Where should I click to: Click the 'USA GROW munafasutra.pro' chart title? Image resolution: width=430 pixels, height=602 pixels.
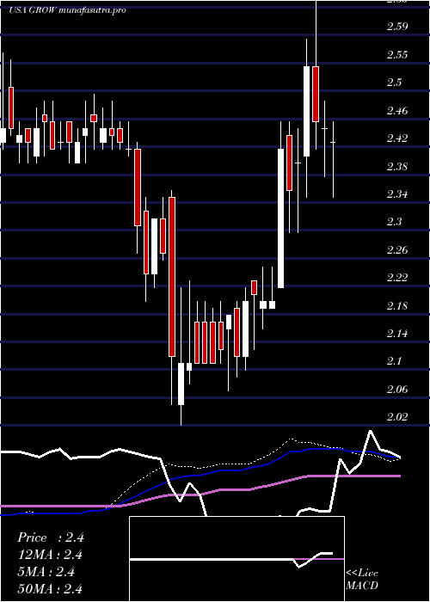point(68,10)
